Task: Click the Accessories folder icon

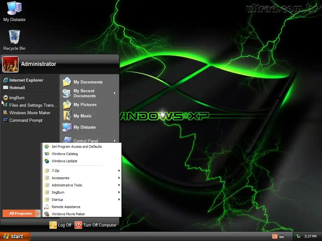Action: tap(47, 178)
